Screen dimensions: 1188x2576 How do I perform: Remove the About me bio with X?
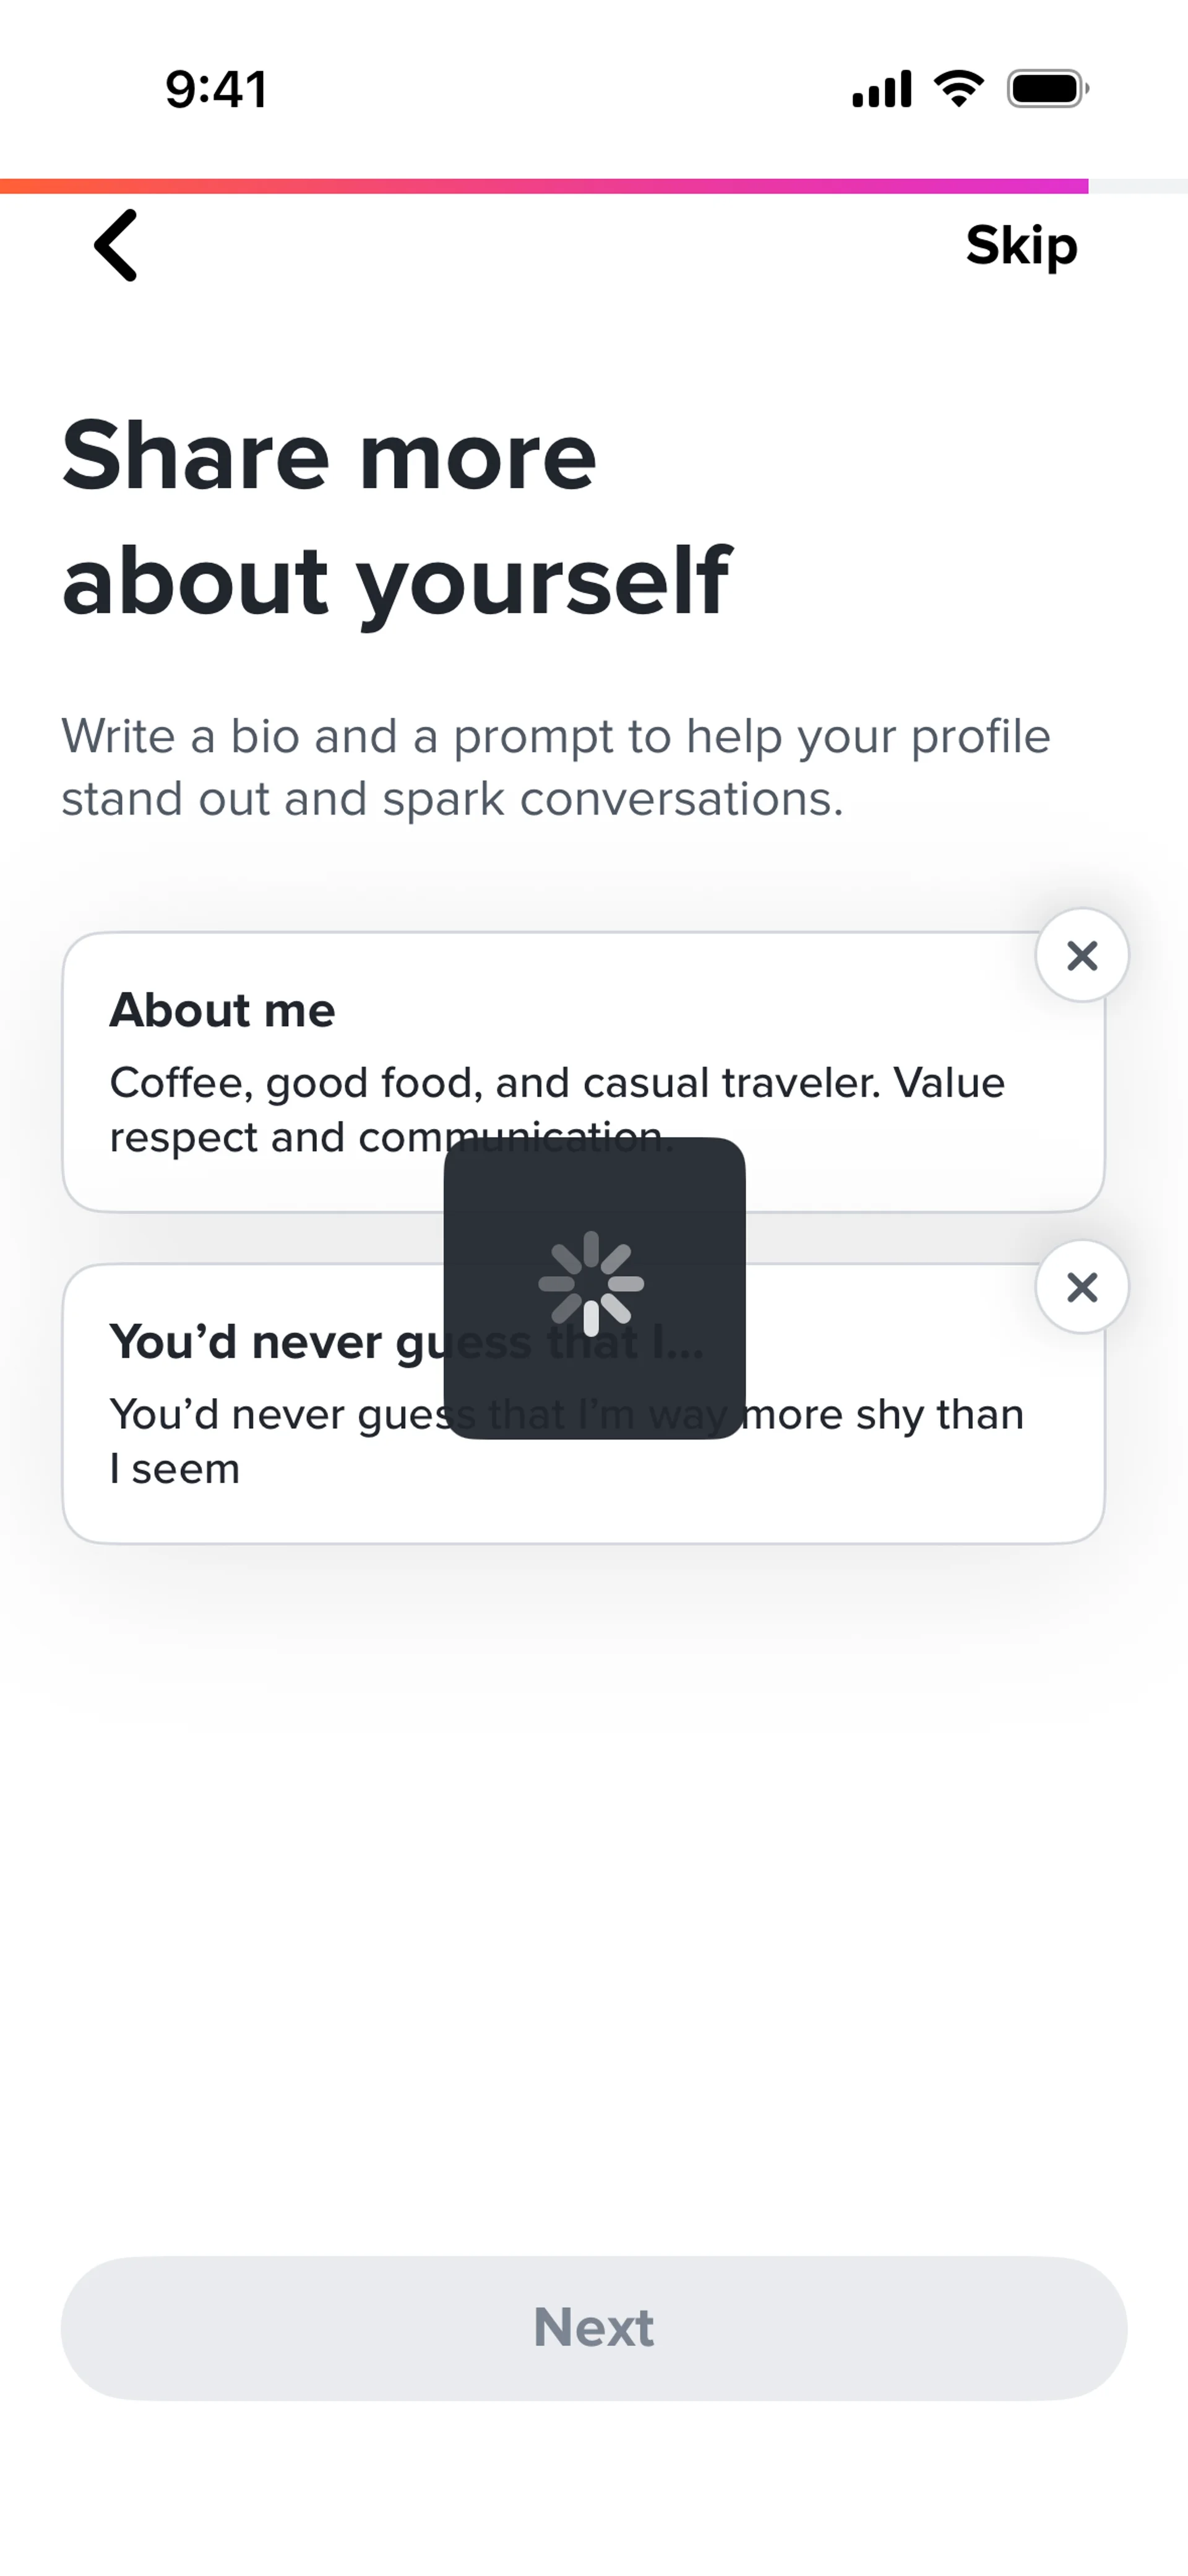tap(1082, 956)
